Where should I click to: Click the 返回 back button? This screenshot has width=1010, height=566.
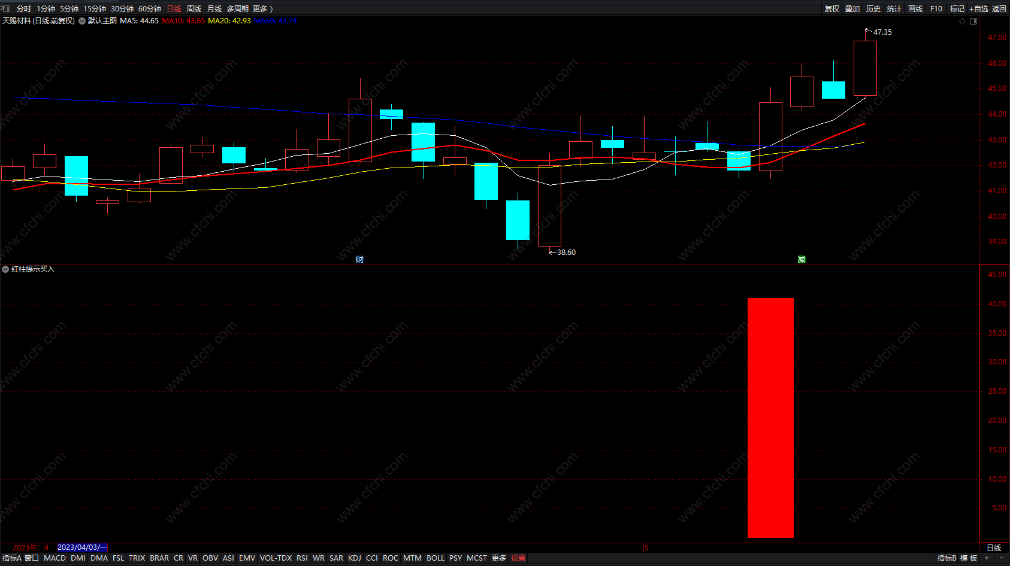pyautogui.click(x=999, y=9)
